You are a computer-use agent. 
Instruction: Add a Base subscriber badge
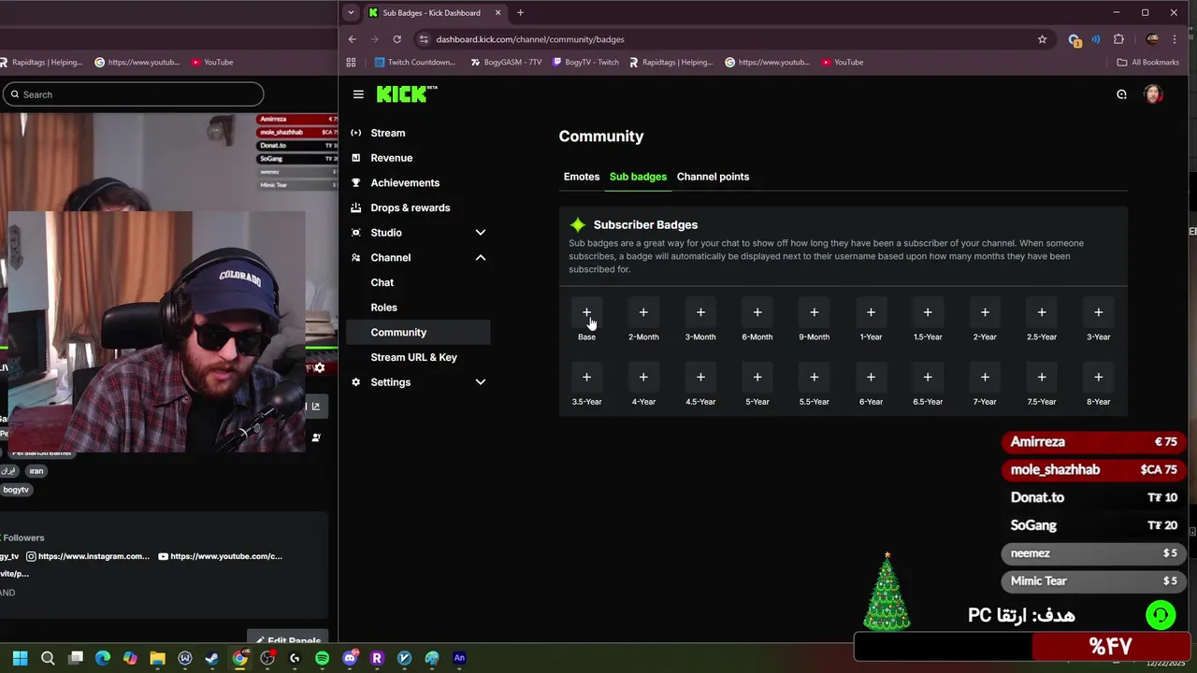click(586, 312)
